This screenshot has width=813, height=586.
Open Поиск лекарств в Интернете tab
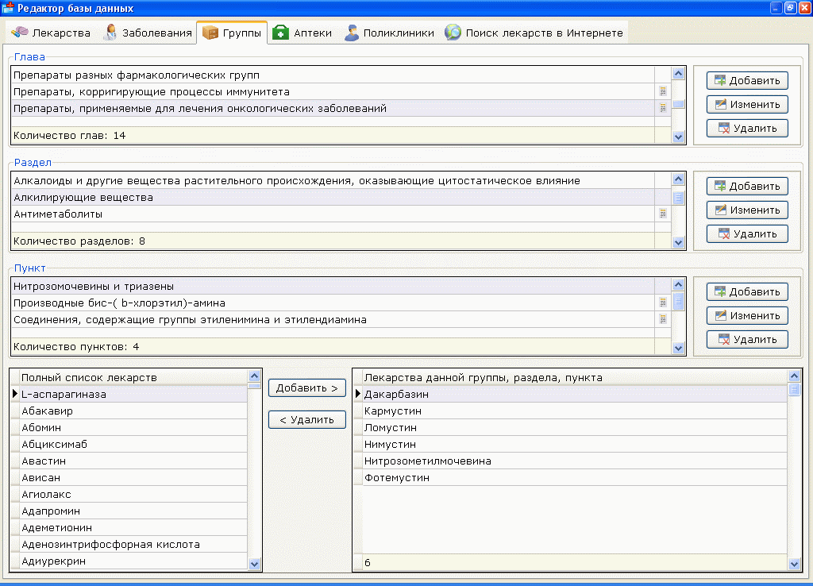pos(534,33)
